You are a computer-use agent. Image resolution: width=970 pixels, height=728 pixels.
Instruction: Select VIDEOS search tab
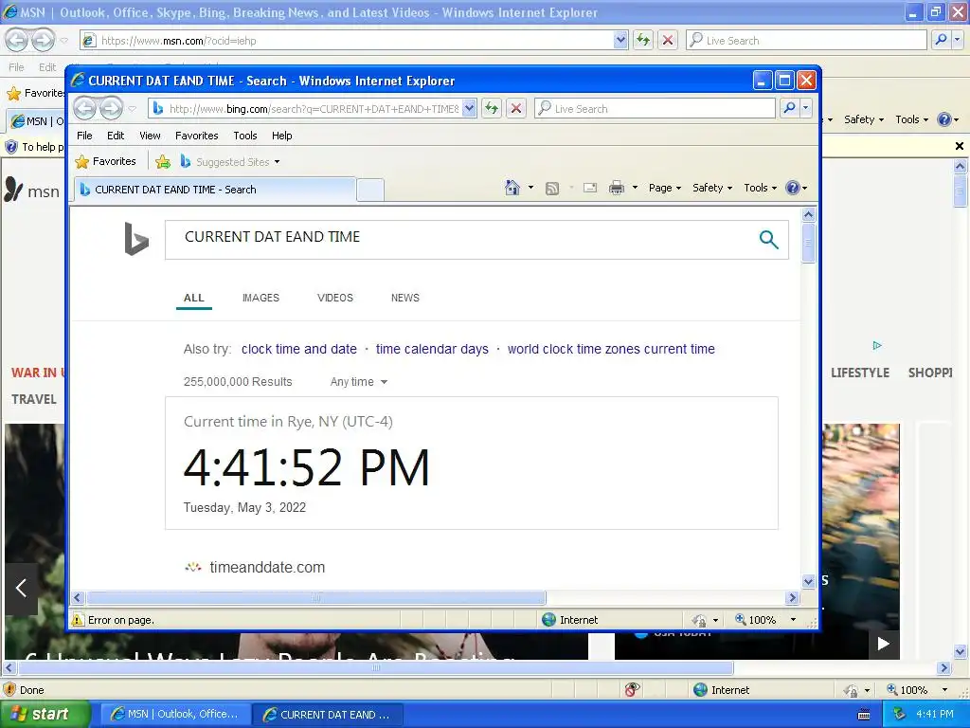tap(335, 298)
